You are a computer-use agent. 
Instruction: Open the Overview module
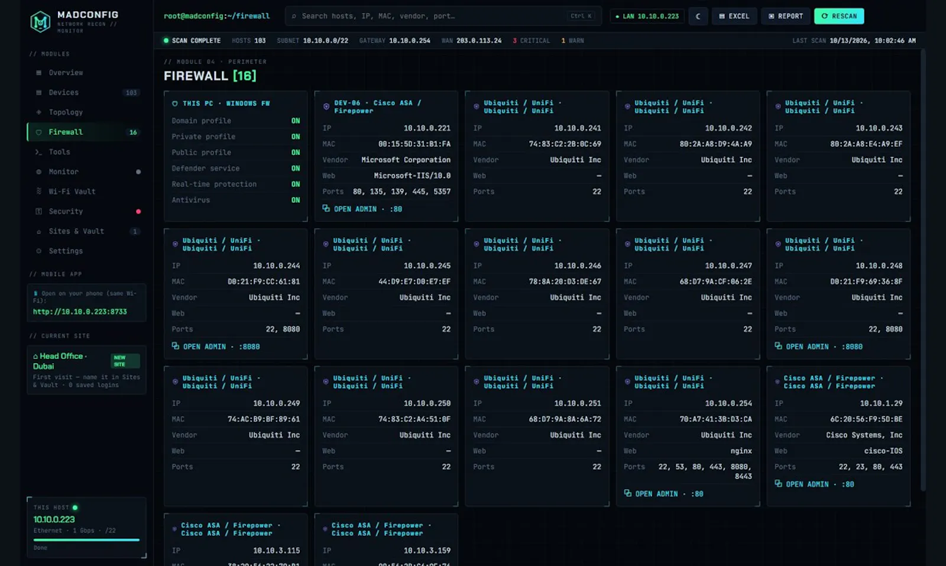point(86,73)
